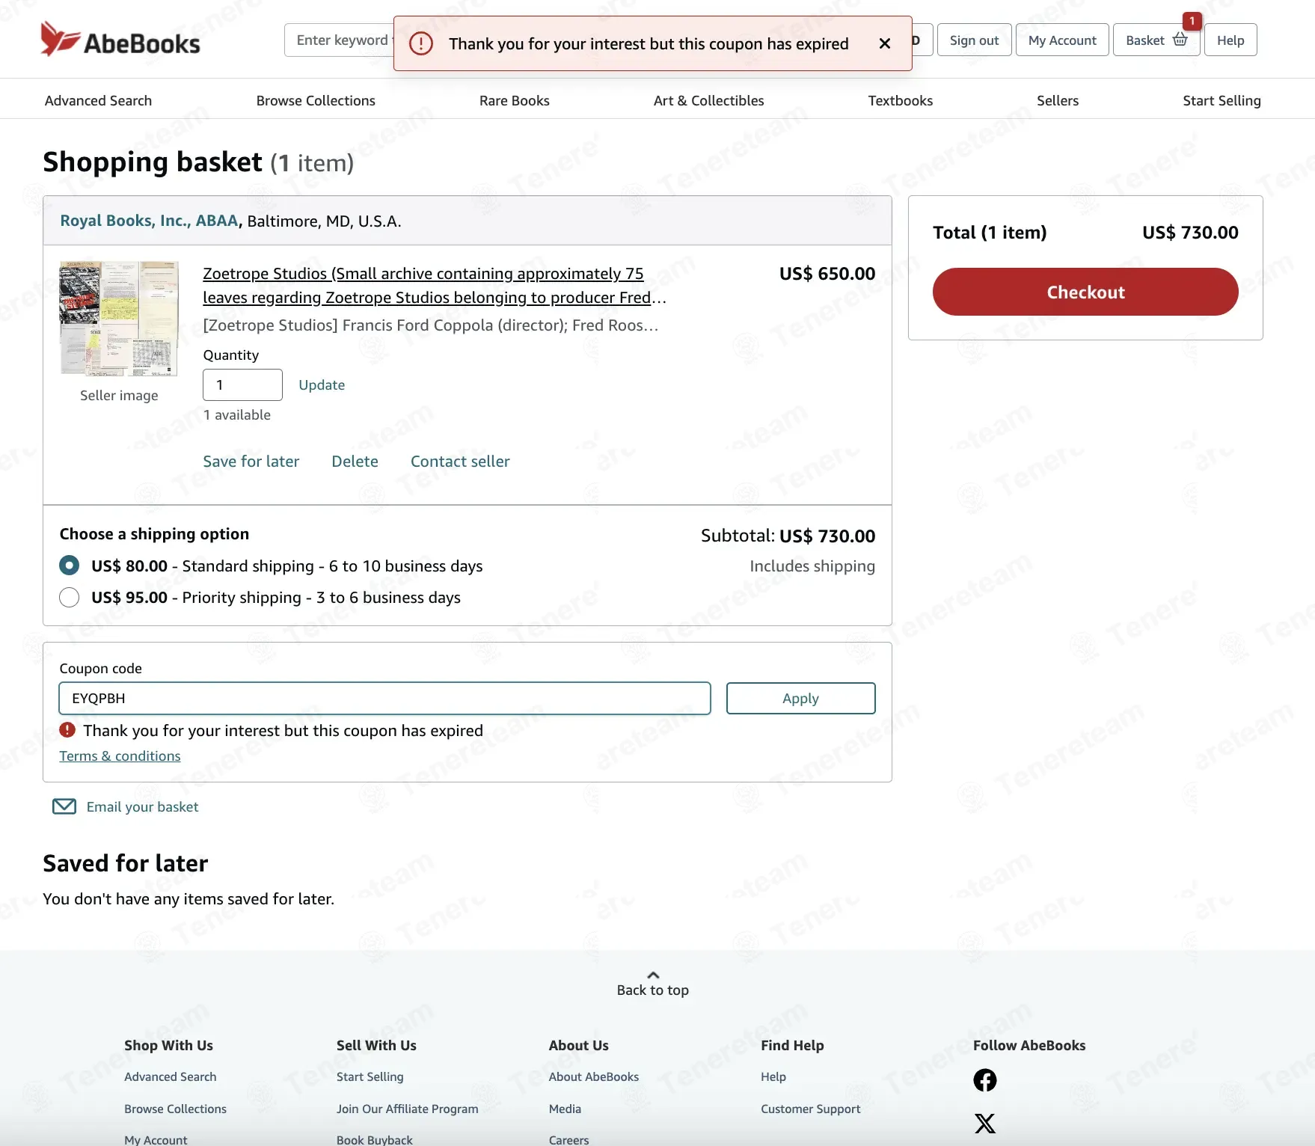The height and width of the screenshot is (1146, 1315).
Task: Open the Zoetrope Studios seller image thumbnail
Action: pos(119,319)
